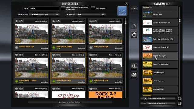Favorite the Project card star
Image resolution: width=194 pixels, height=109 pixels.
pos(54,89)
